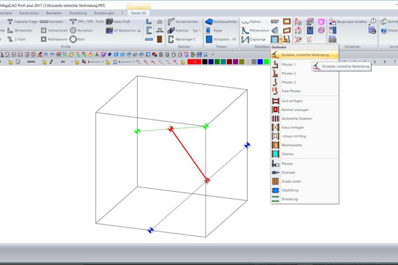Screen dimensions: 398x265
Task: Choose Kürzeste, Lotrechte Verbindung menu entry
Action: 301,55
